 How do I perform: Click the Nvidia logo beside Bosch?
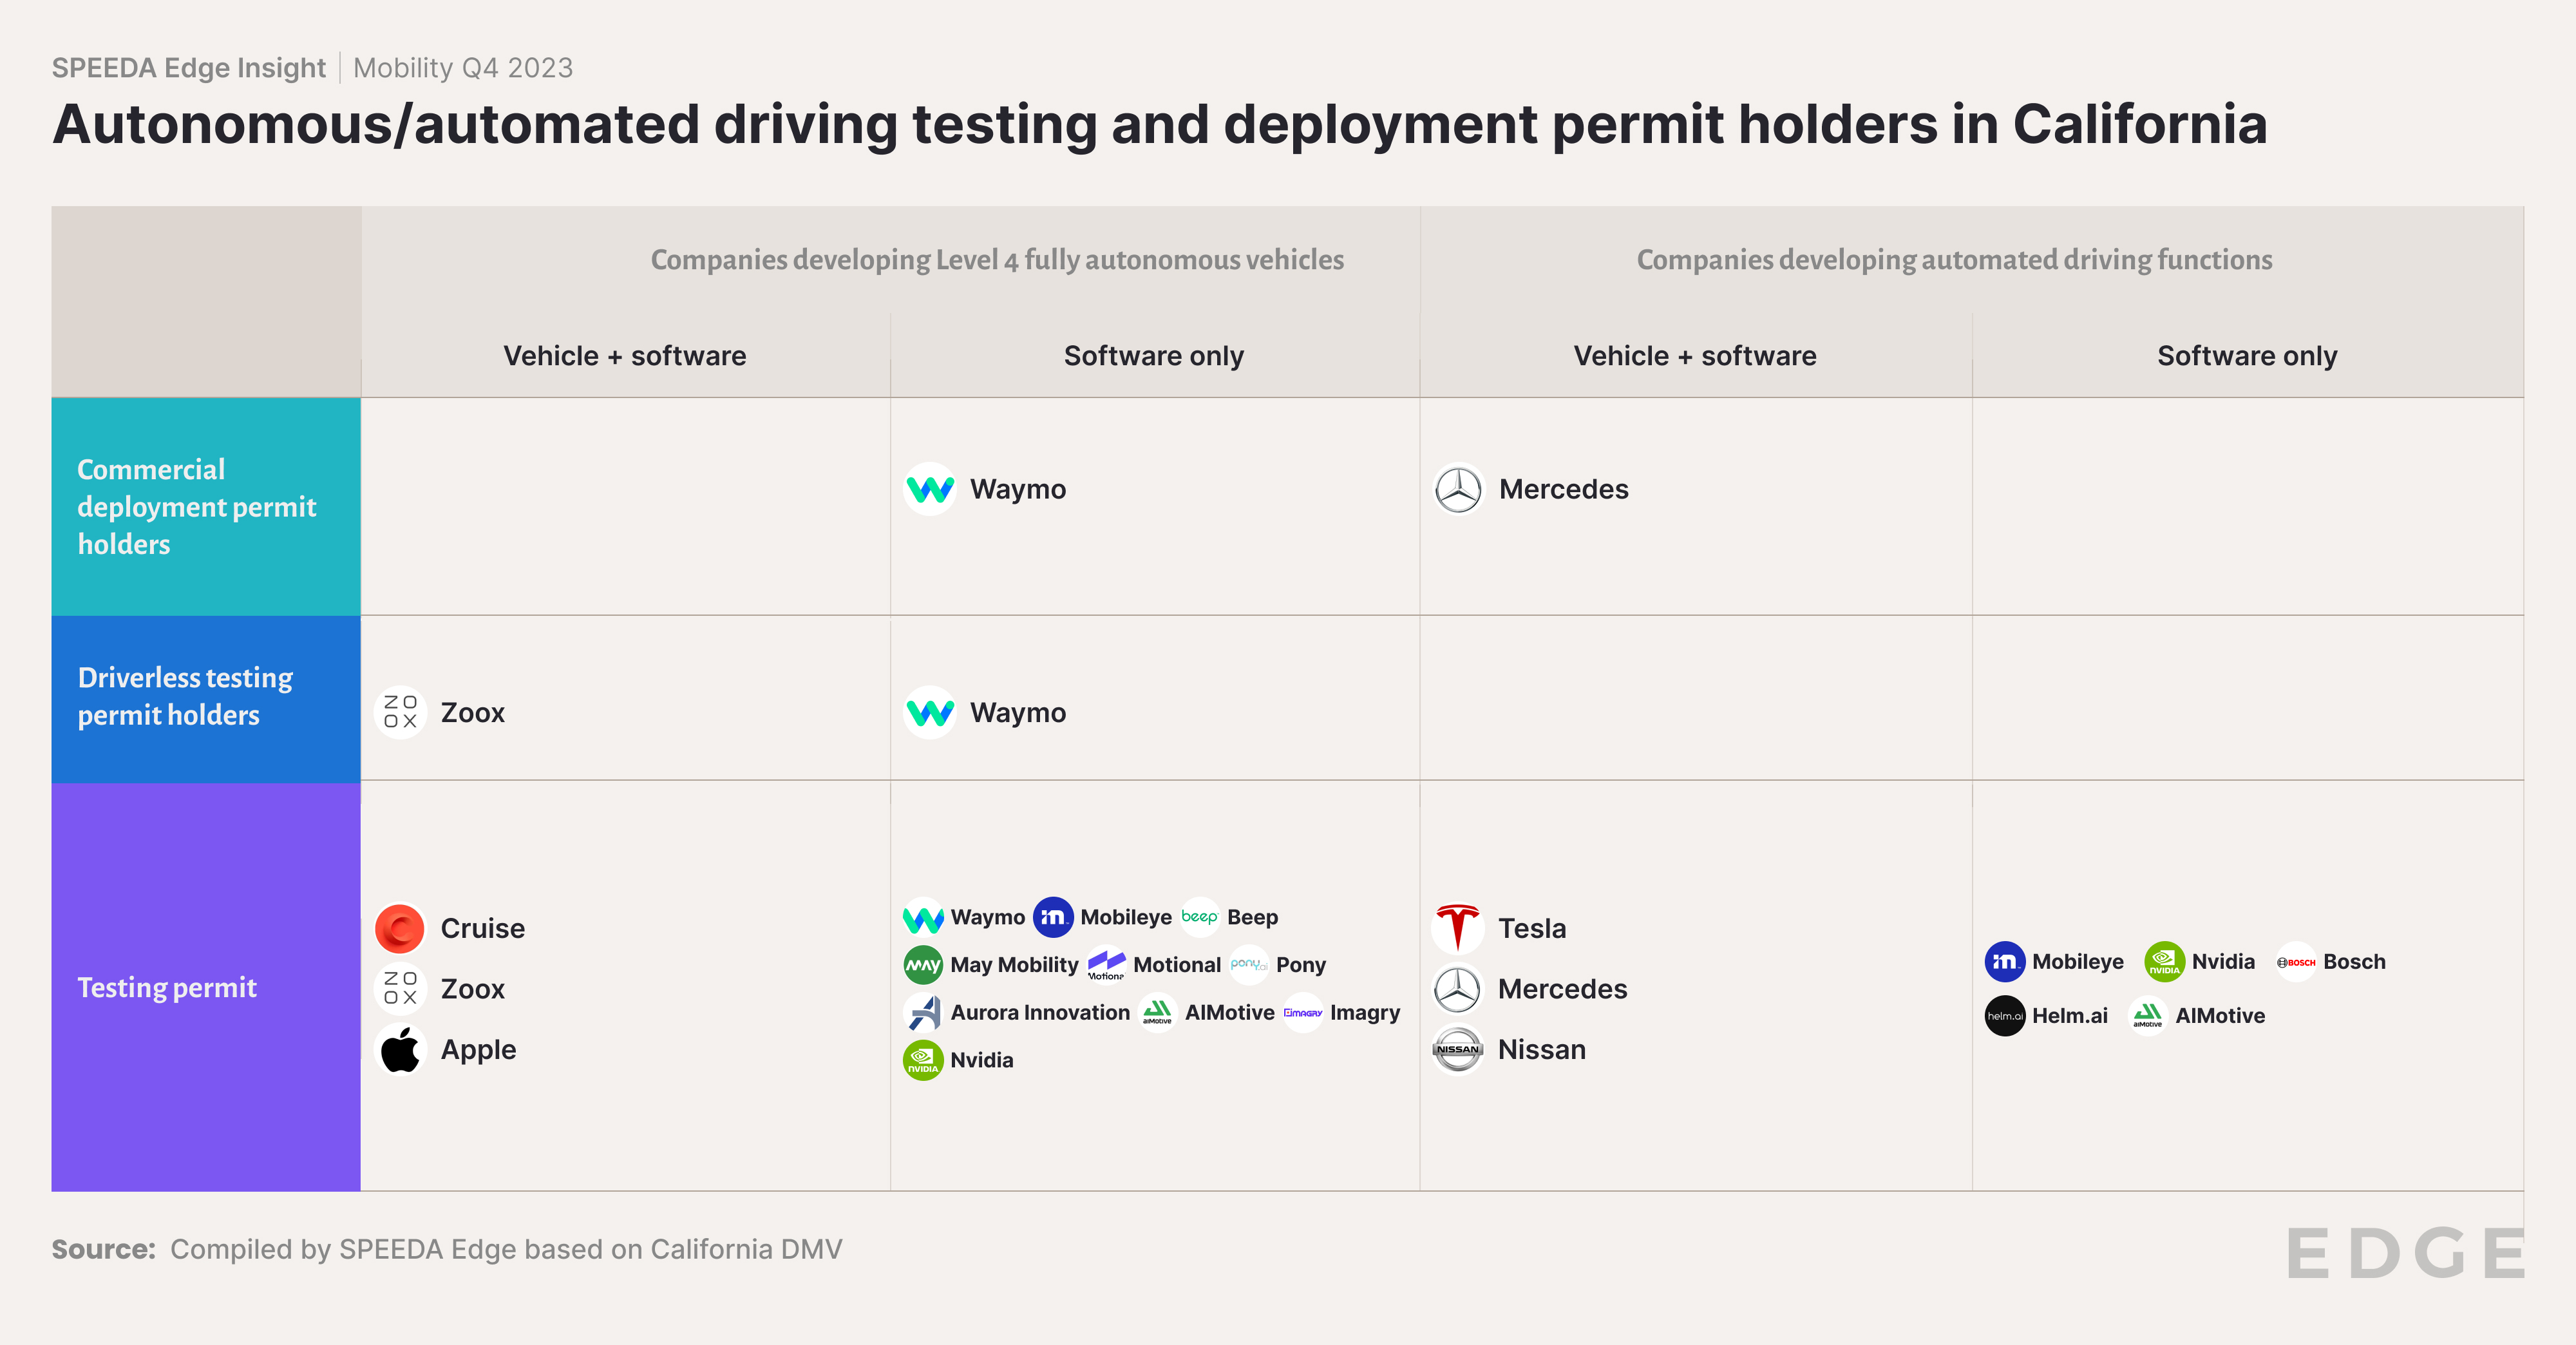(x=2165, y=962)
